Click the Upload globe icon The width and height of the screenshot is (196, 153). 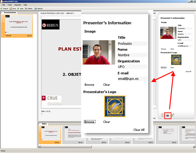click(36, 9)
